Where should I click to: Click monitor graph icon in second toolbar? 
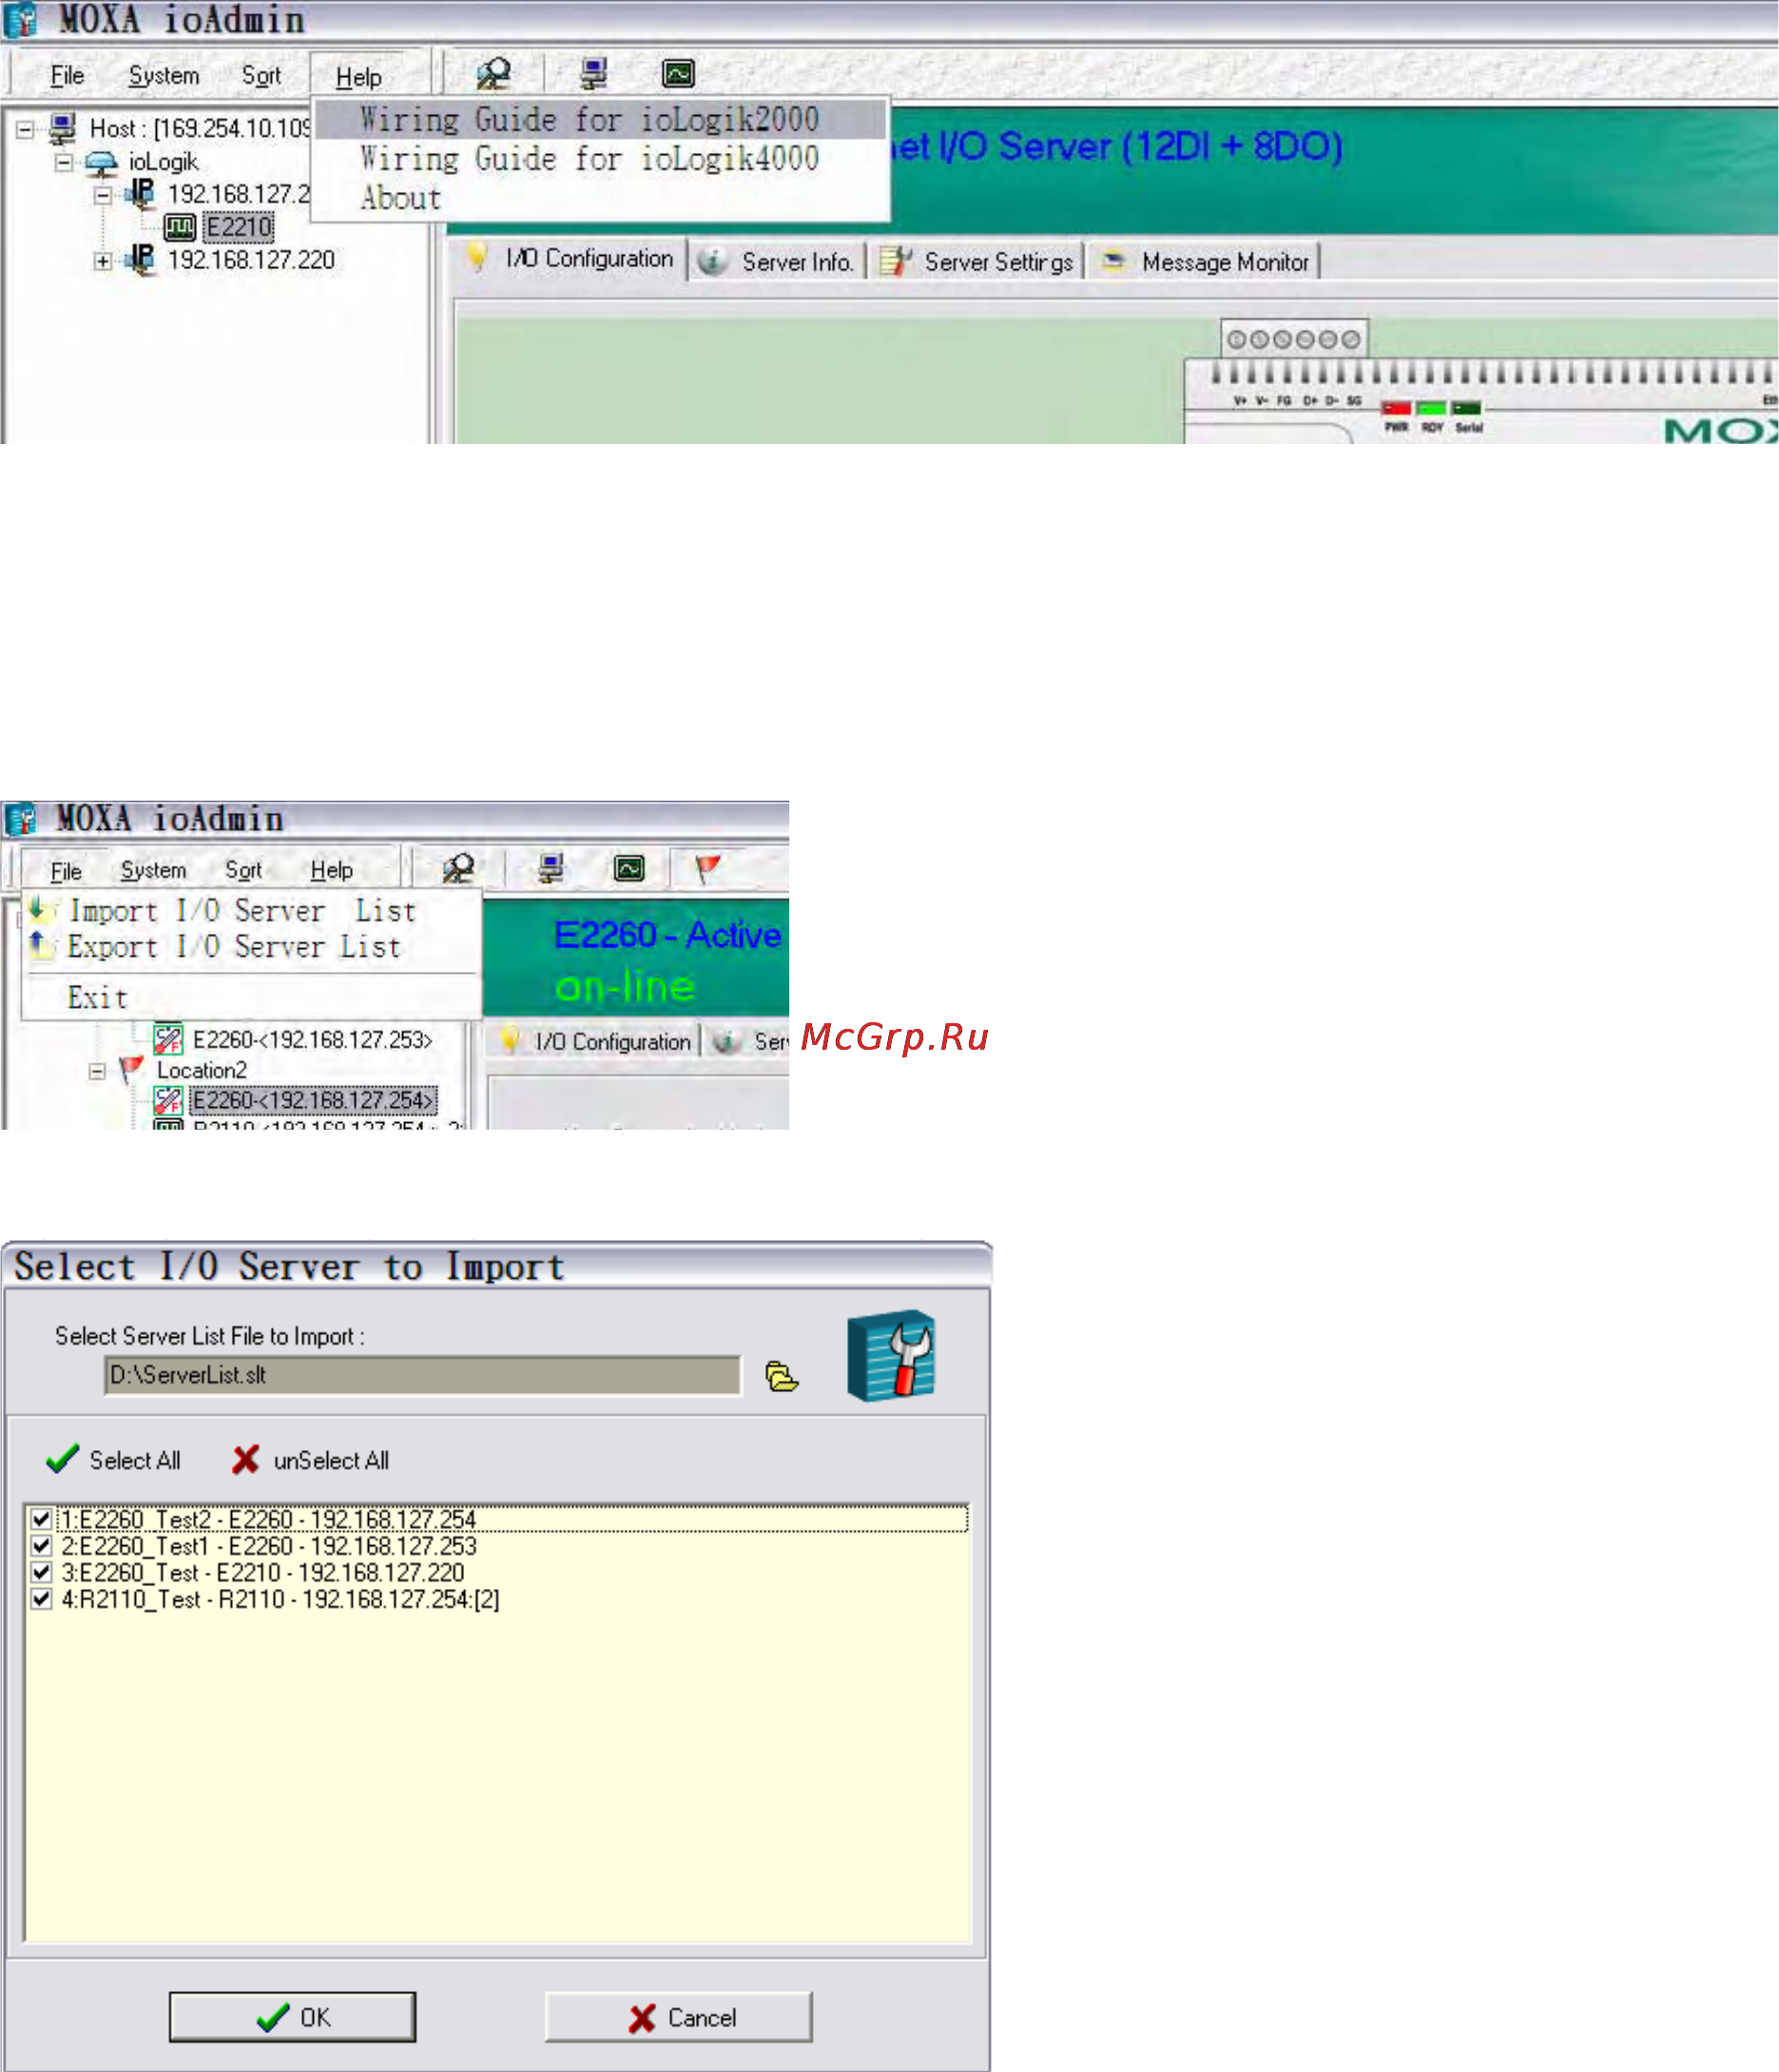[629, 868]
